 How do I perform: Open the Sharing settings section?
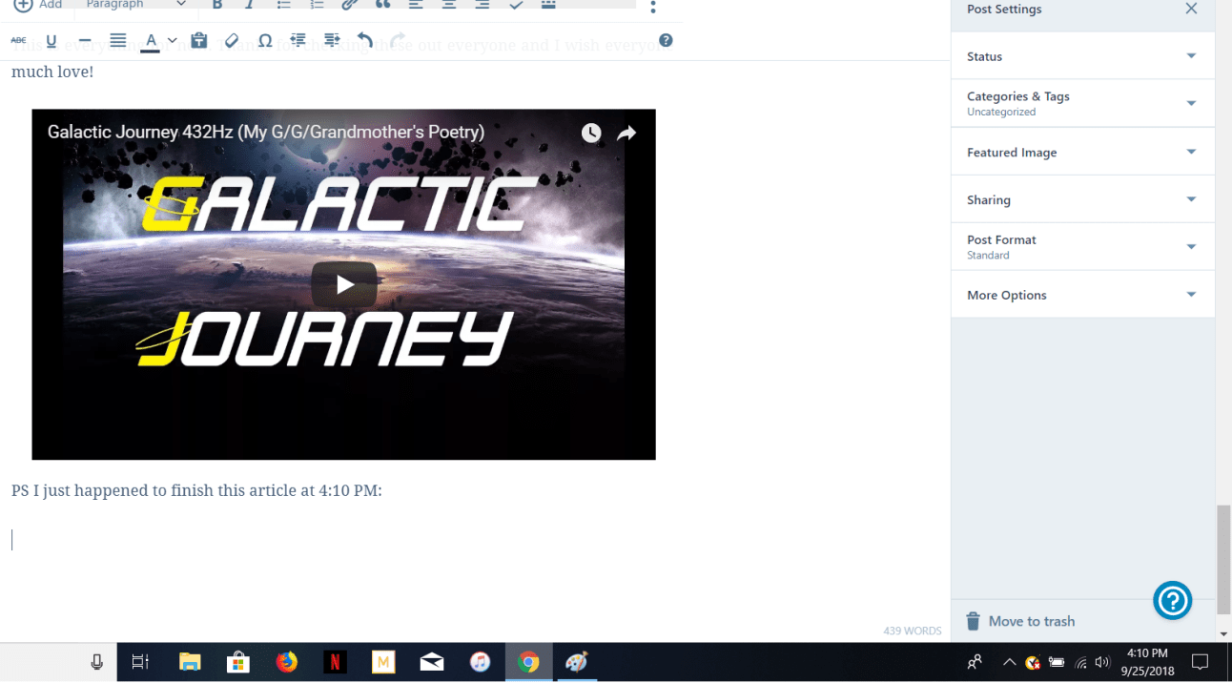pyautogui.click(x=1082, y=200)
